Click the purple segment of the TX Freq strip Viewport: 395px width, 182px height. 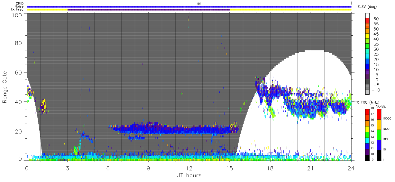(x=149, y=10)
